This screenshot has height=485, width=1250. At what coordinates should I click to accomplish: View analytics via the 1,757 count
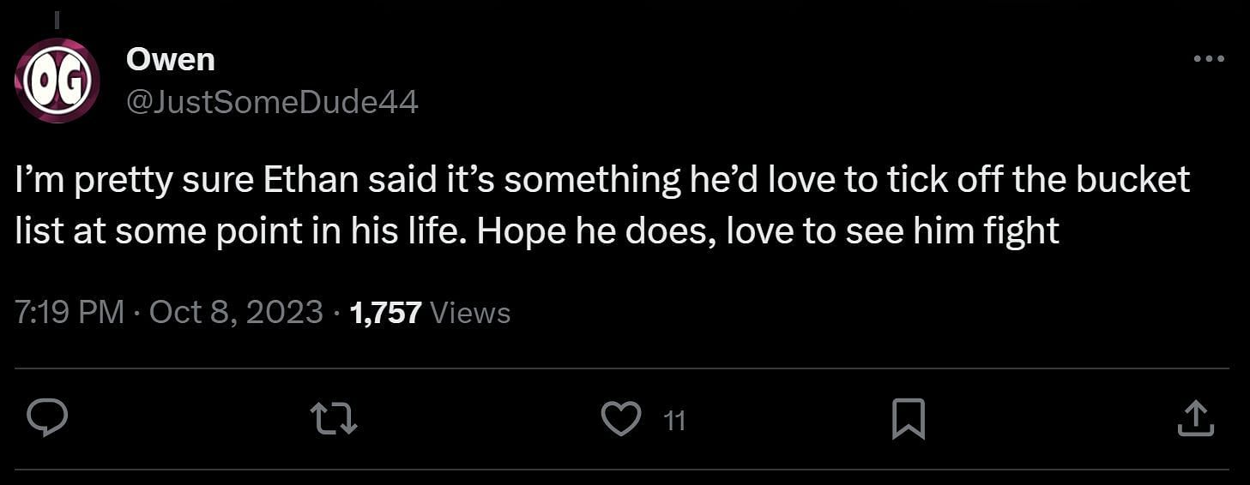pos(386,312)
